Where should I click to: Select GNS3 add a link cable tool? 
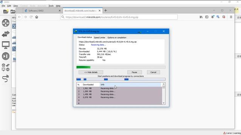[6, 78]
